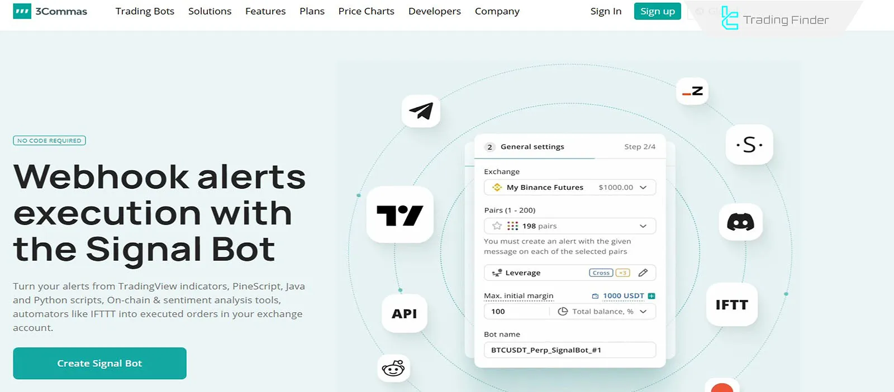Click the green plus icon next to 1000 USDT

point(652,296)
